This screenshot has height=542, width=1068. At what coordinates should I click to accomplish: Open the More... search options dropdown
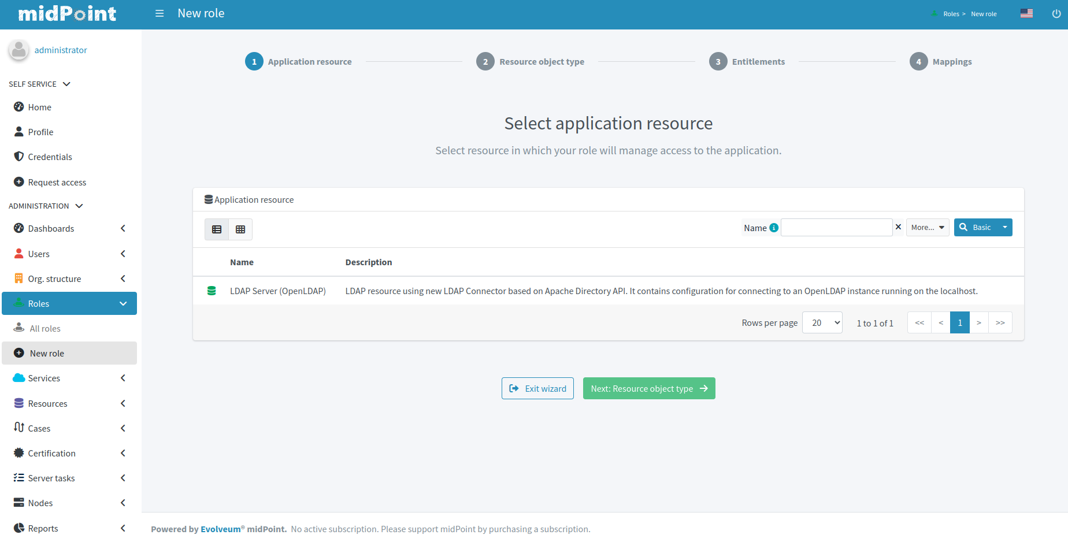(927, 228)
